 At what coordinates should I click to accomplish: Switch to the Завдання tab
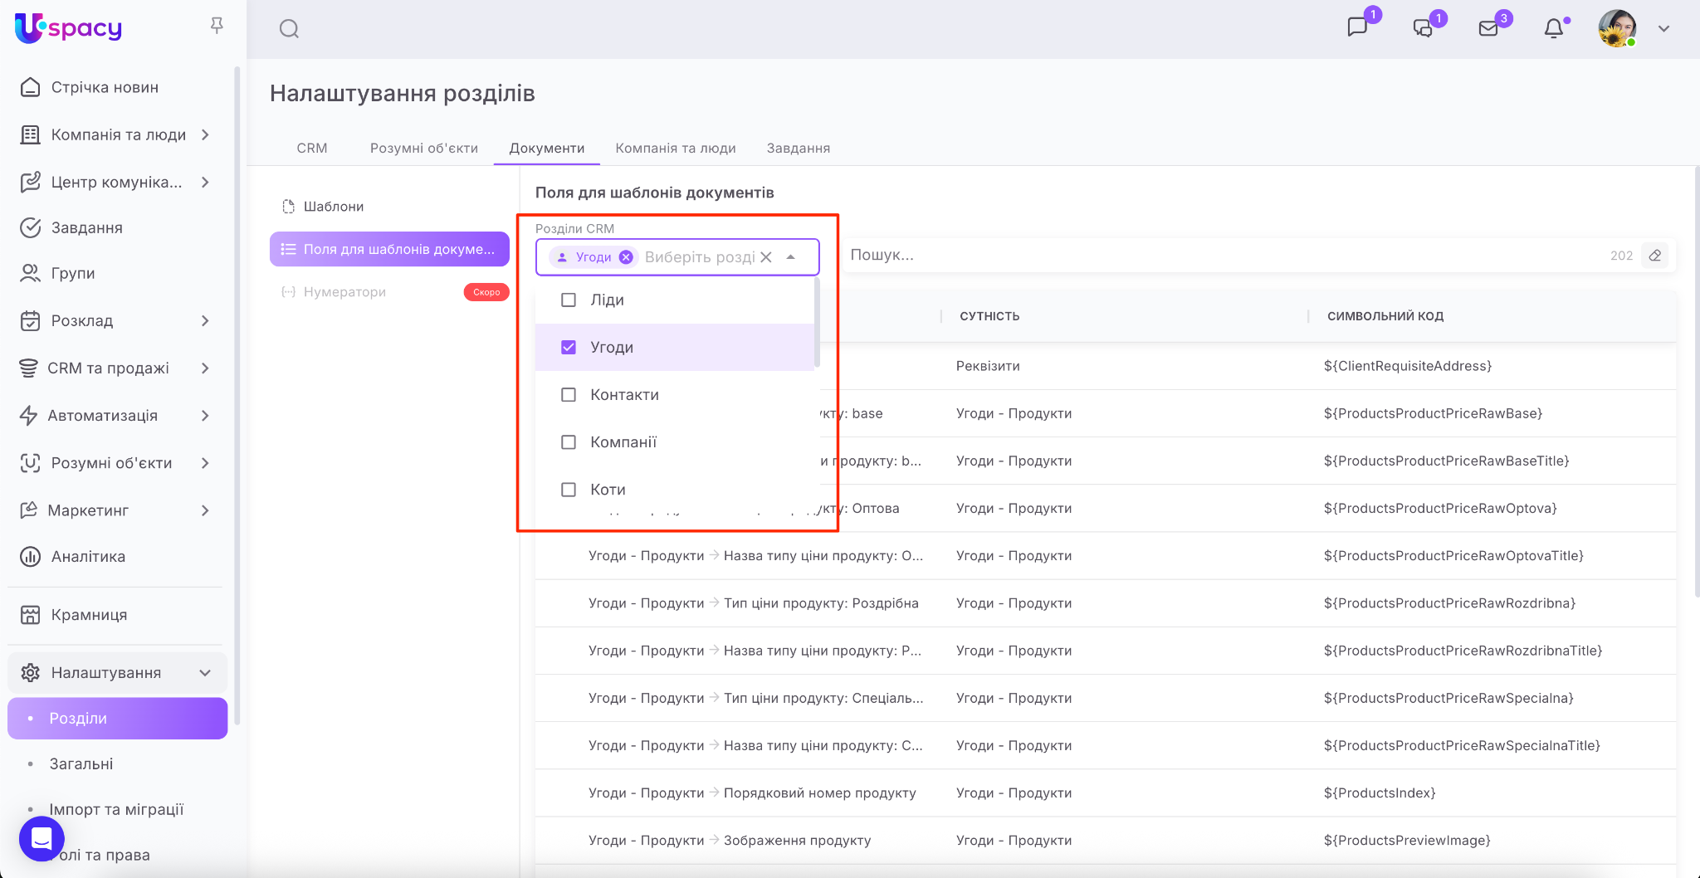pyautogui.click(x=798, y=149)
